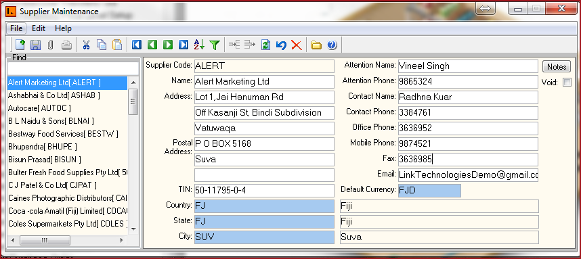Click the scissors Cut icon
The image size is (581, 259).
coord(86,45)
